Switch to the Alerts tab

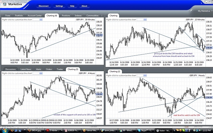point(39,69)
